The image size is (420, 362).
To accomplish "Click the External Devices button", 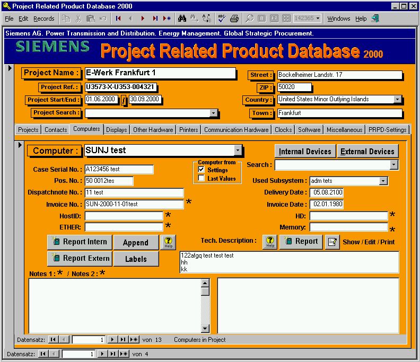I will pos(367,151).
